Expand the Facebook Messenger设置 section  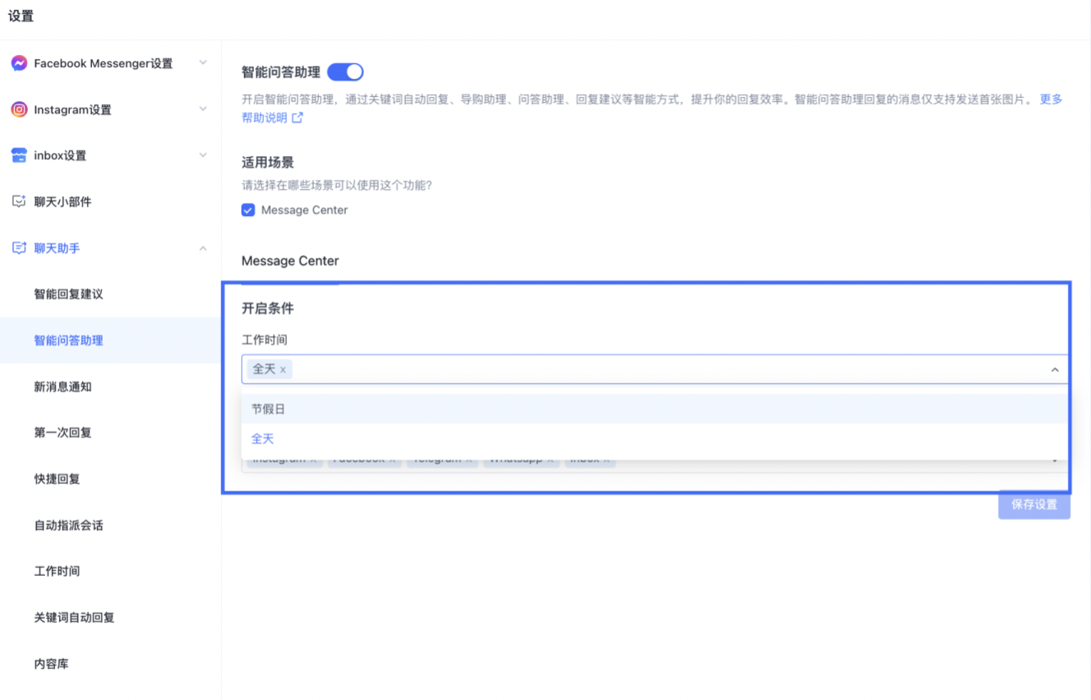[x=204, y=62]
